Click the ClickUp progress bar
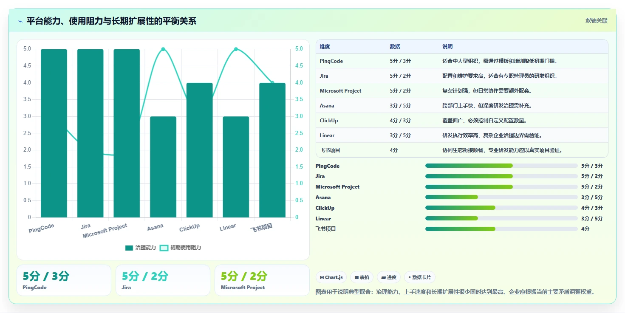625x313 pixels. coord(501,208)
